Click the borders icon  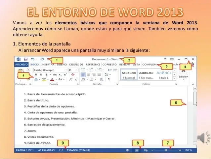click(x=91, y=79)
